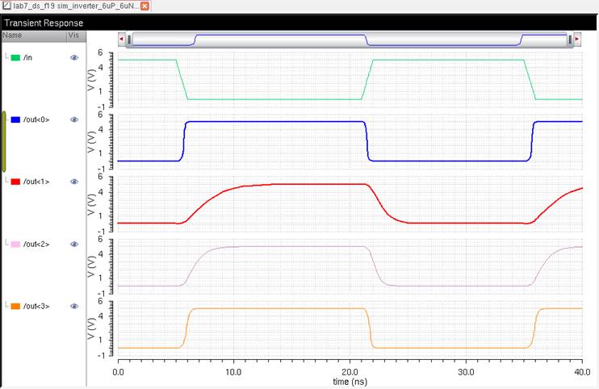Select the /out<0> signal name
Image resolution: width=599 pixels, height=389 pixels.
pos(36,120)
